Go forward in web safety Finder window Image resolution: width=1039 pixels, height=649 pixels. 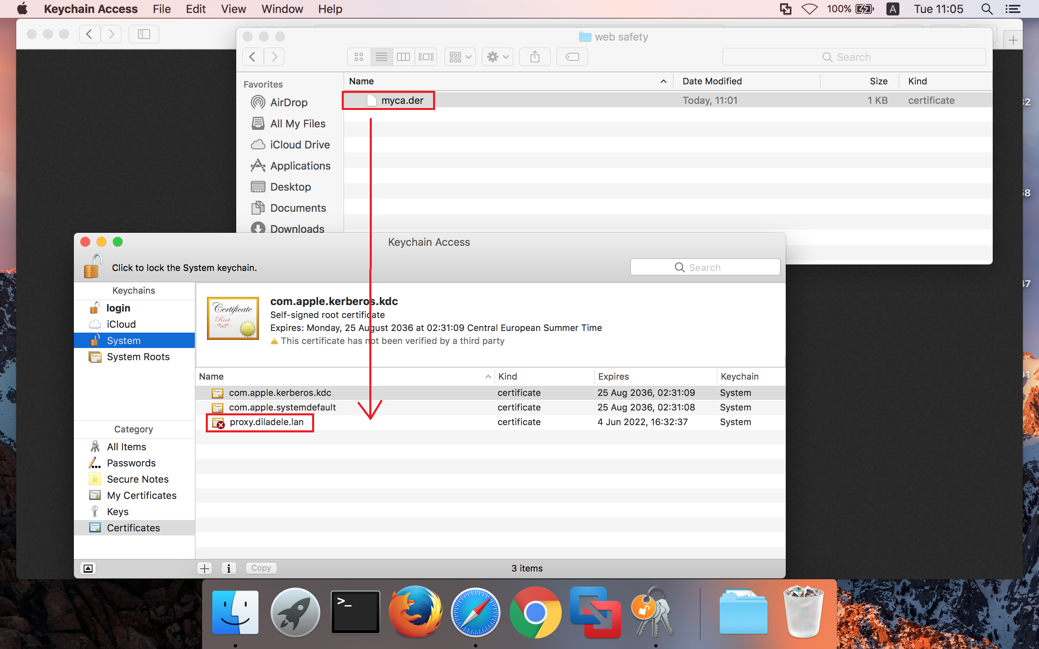click(x=274, y=57)
